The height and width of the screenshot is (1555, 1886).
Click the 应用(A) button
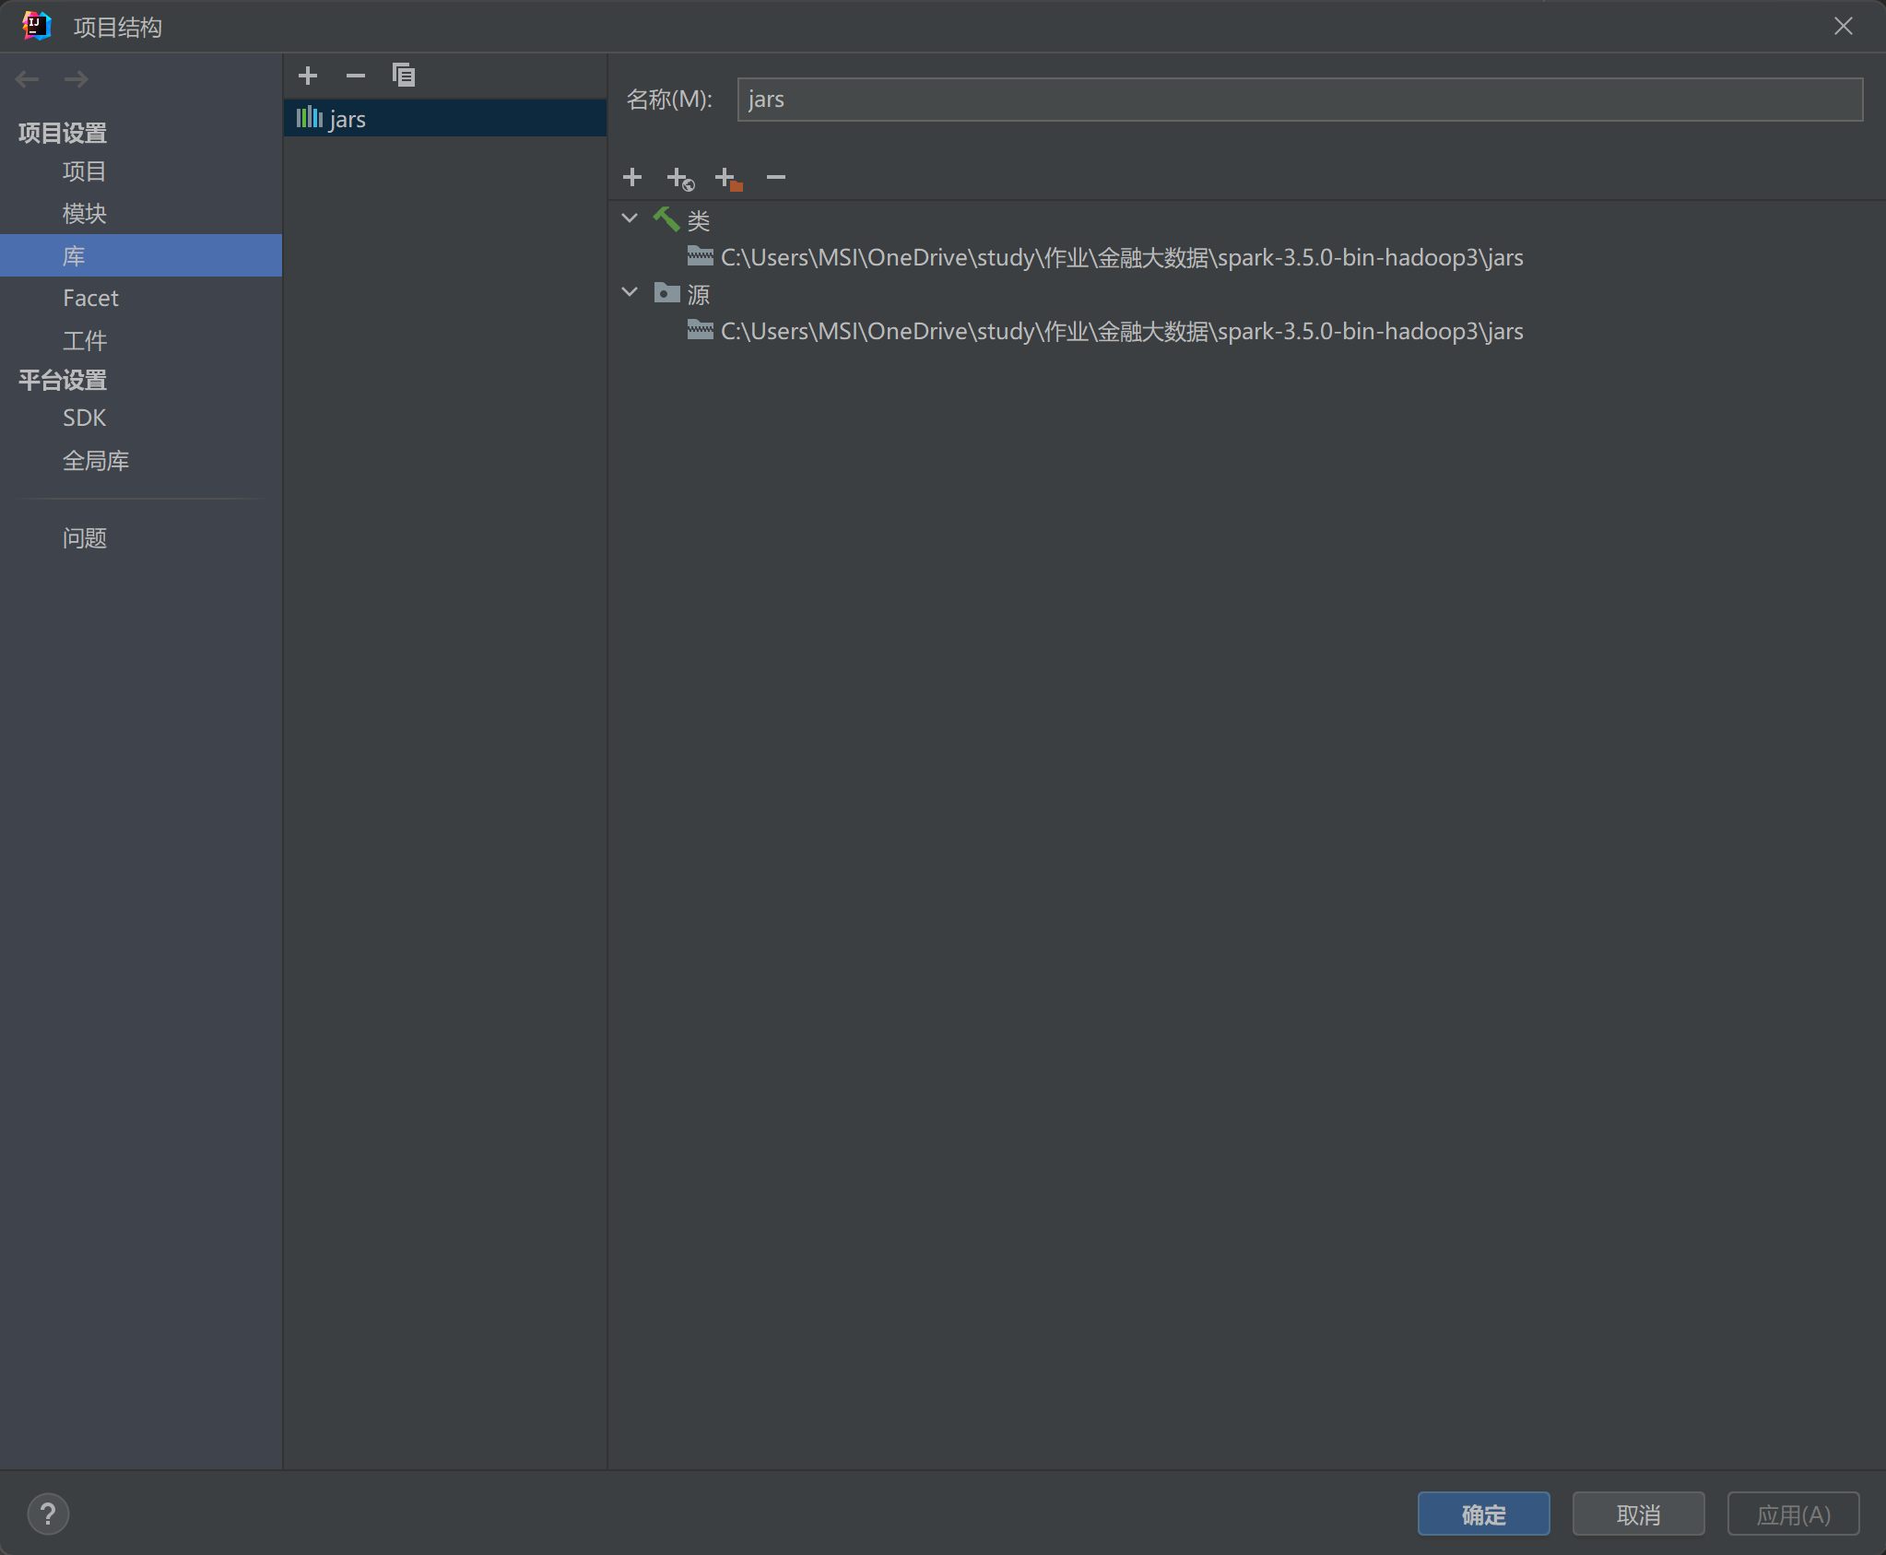(1793, 1514)
